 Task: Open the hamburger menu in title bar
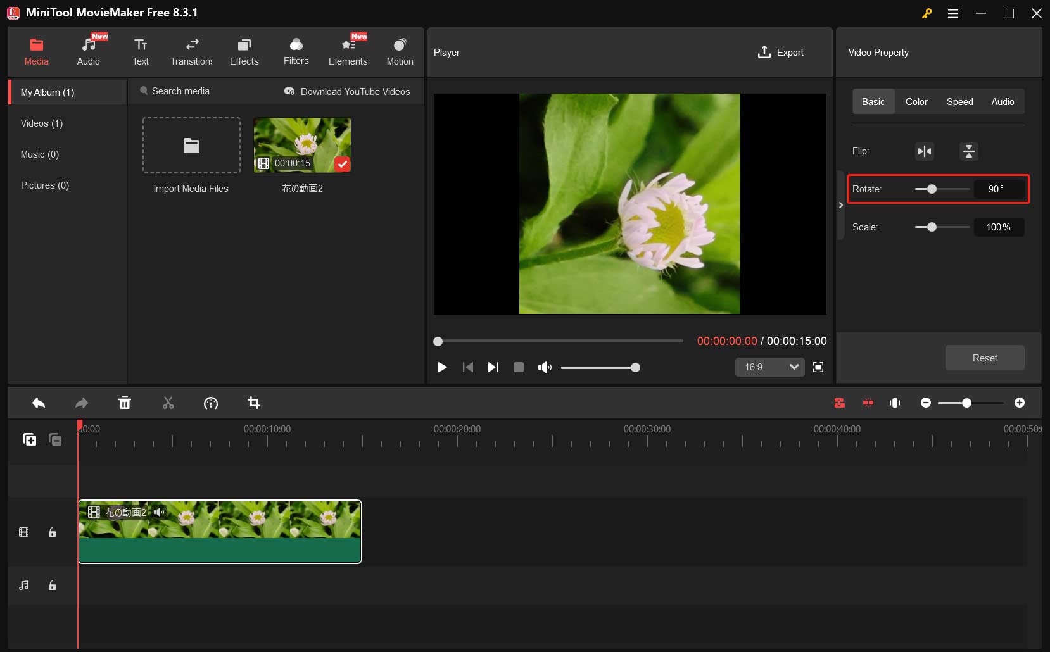tap(952, 13)
